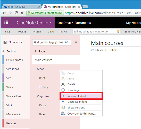Open the search scope dropdown arrow
This screenshot has height=129, width=141.
tap(70, 42)
